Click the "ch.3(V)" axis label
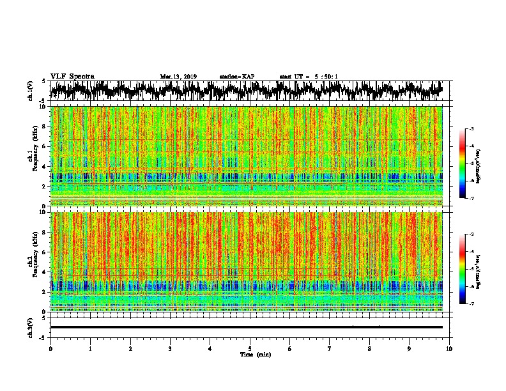Screen dimensions: 506x391 [31, 328]
